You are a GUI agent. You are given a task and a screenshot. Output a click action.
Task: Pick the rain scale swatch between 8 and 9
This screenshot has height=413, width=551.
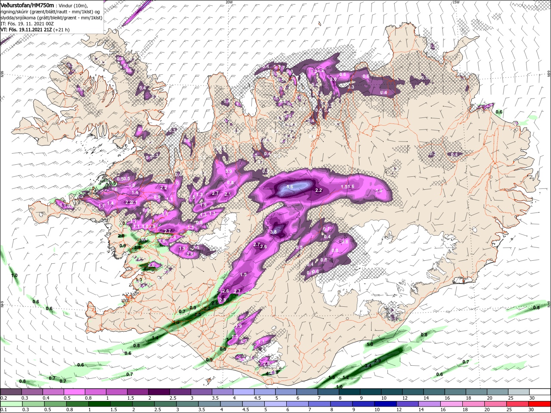coord(341,404)
